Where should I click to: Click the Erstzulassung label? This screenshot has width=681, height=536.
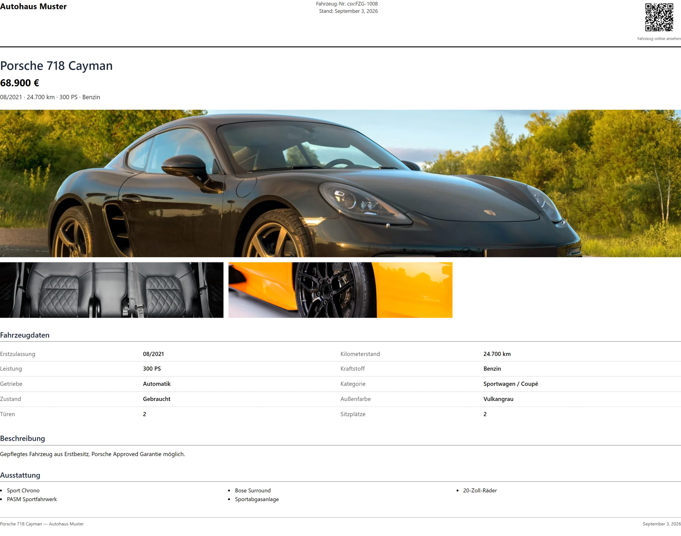pyautogui.click(x=18, y=354)
